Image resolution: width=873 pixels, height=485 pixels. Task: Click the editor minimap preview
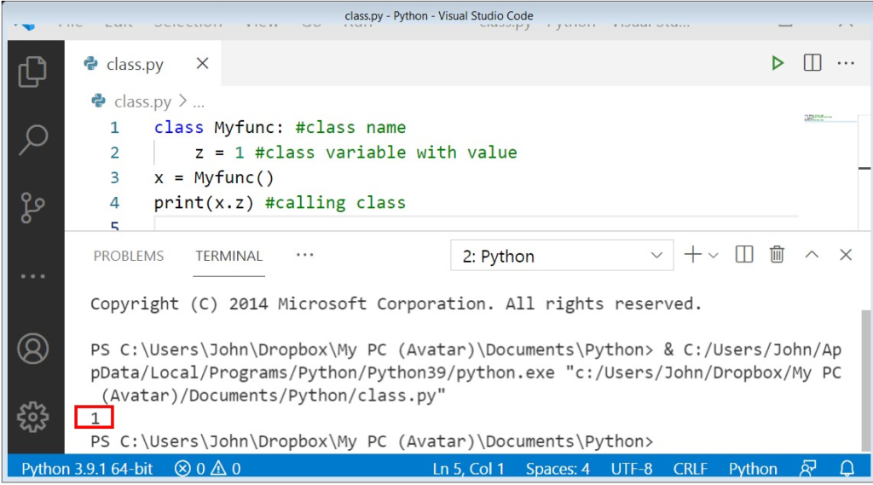830,118
